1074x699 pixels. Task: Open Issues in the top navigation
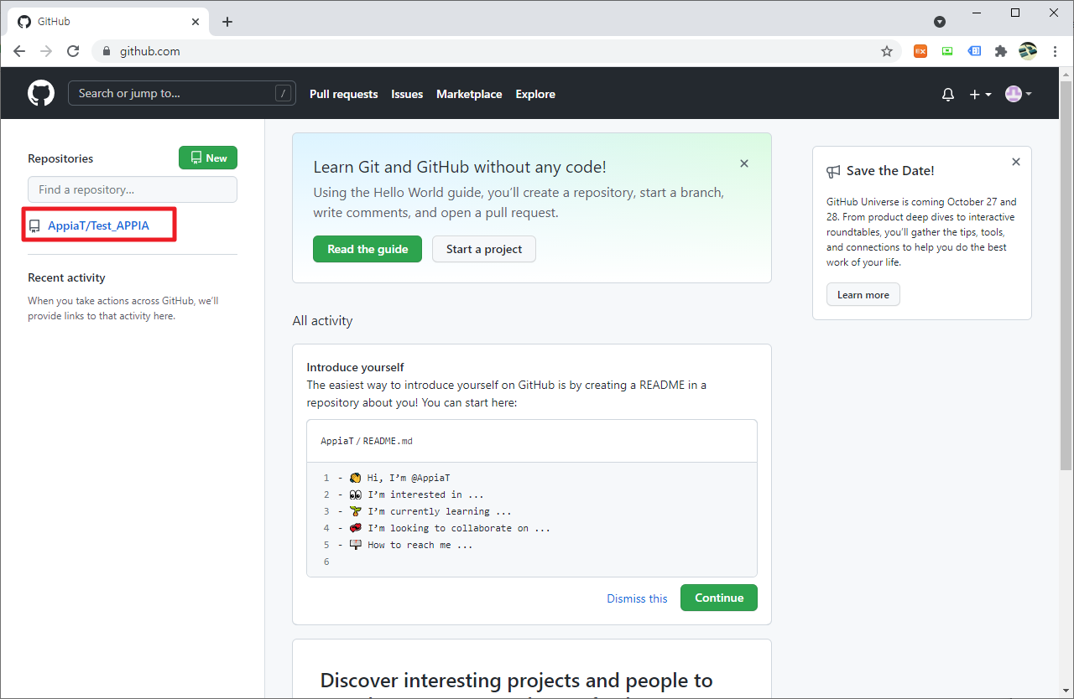(x=407, y=94)
